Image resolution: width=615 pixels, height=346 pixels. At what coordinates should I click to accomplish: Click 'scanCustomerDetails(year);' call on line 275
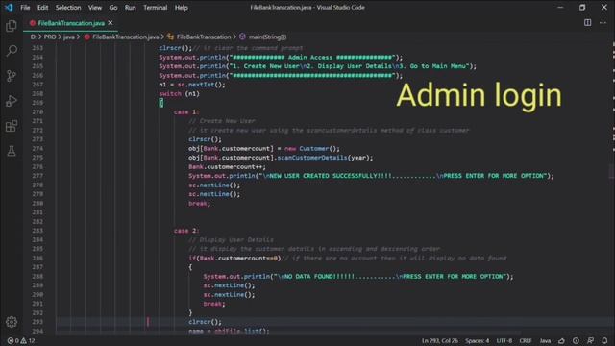pyautogui.click(x=325, y=158)
